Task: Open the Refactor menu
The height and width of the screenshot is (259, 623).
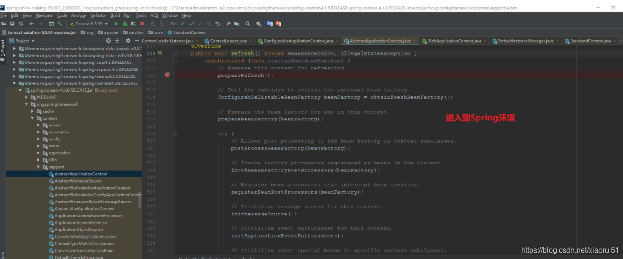Action: click(98, 15)
